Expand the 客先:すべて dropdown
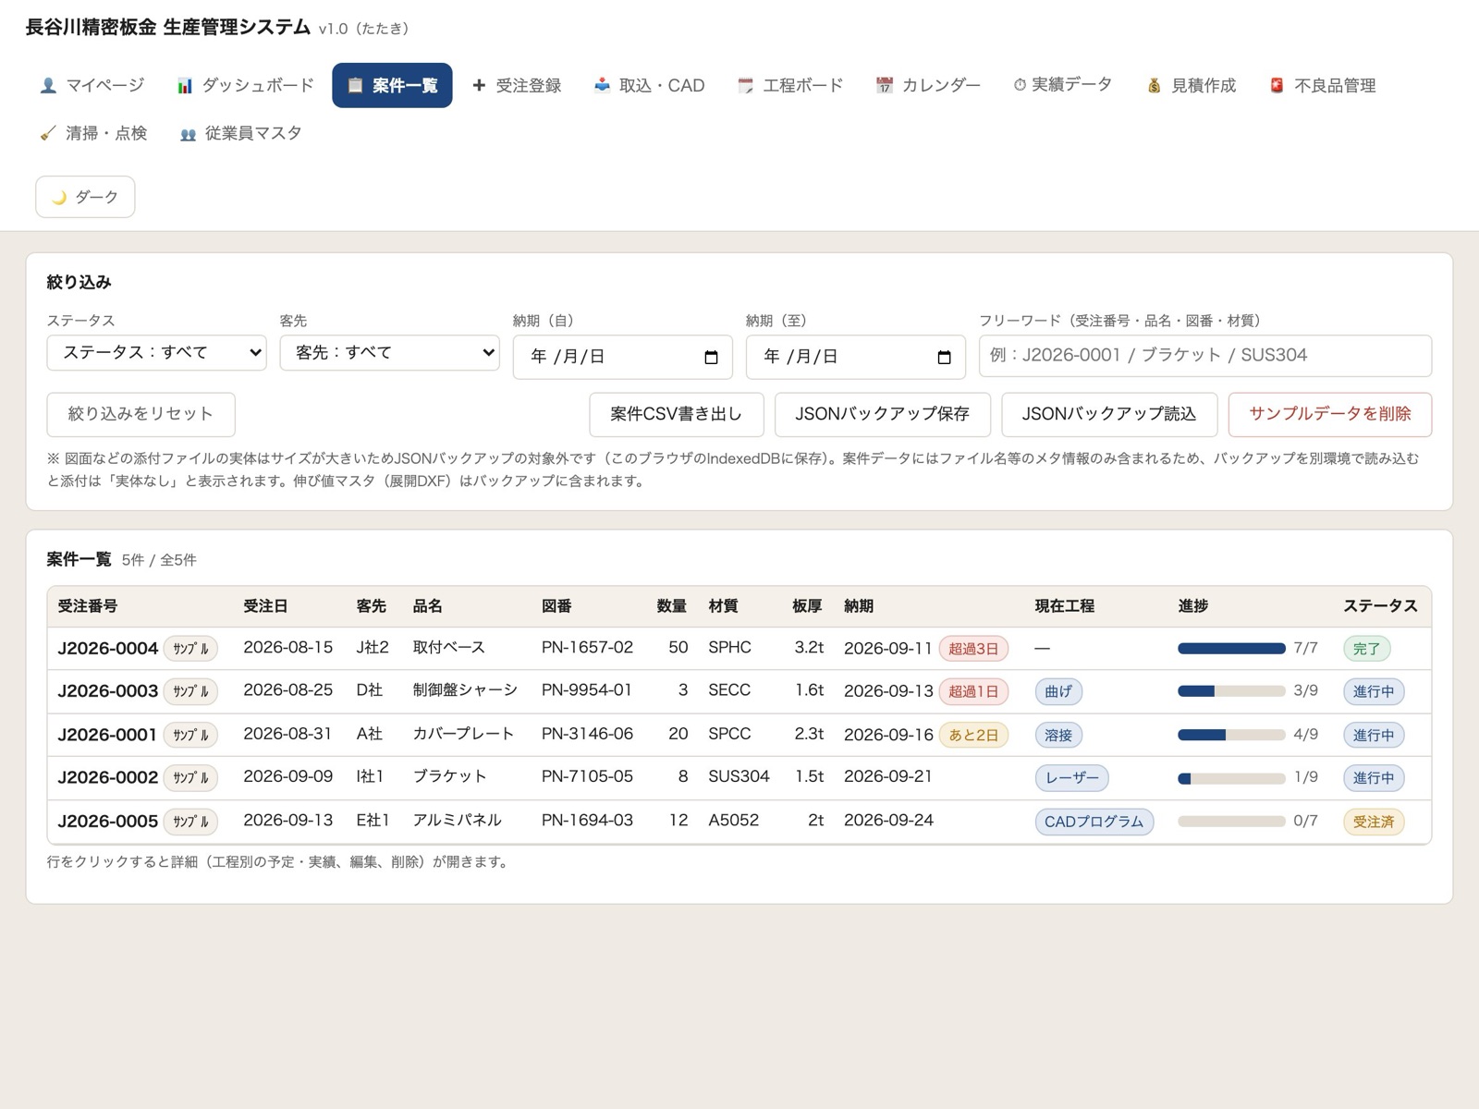 [x=389, y=353]
